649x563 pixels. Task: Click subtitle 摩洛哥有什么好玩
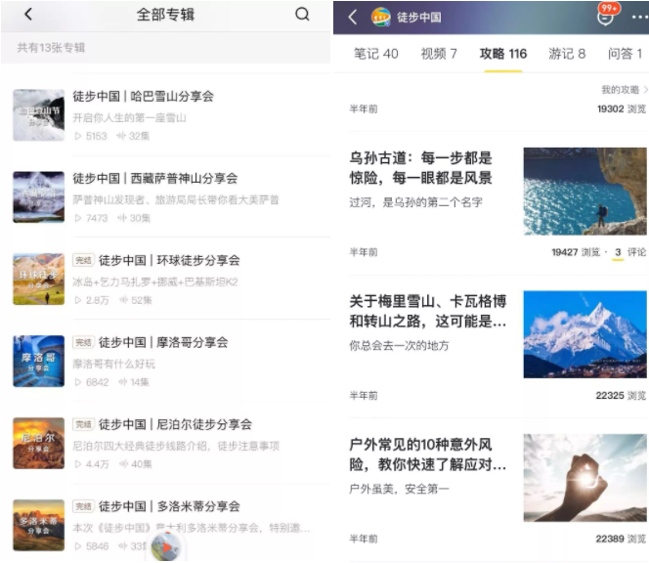point(113,364)
